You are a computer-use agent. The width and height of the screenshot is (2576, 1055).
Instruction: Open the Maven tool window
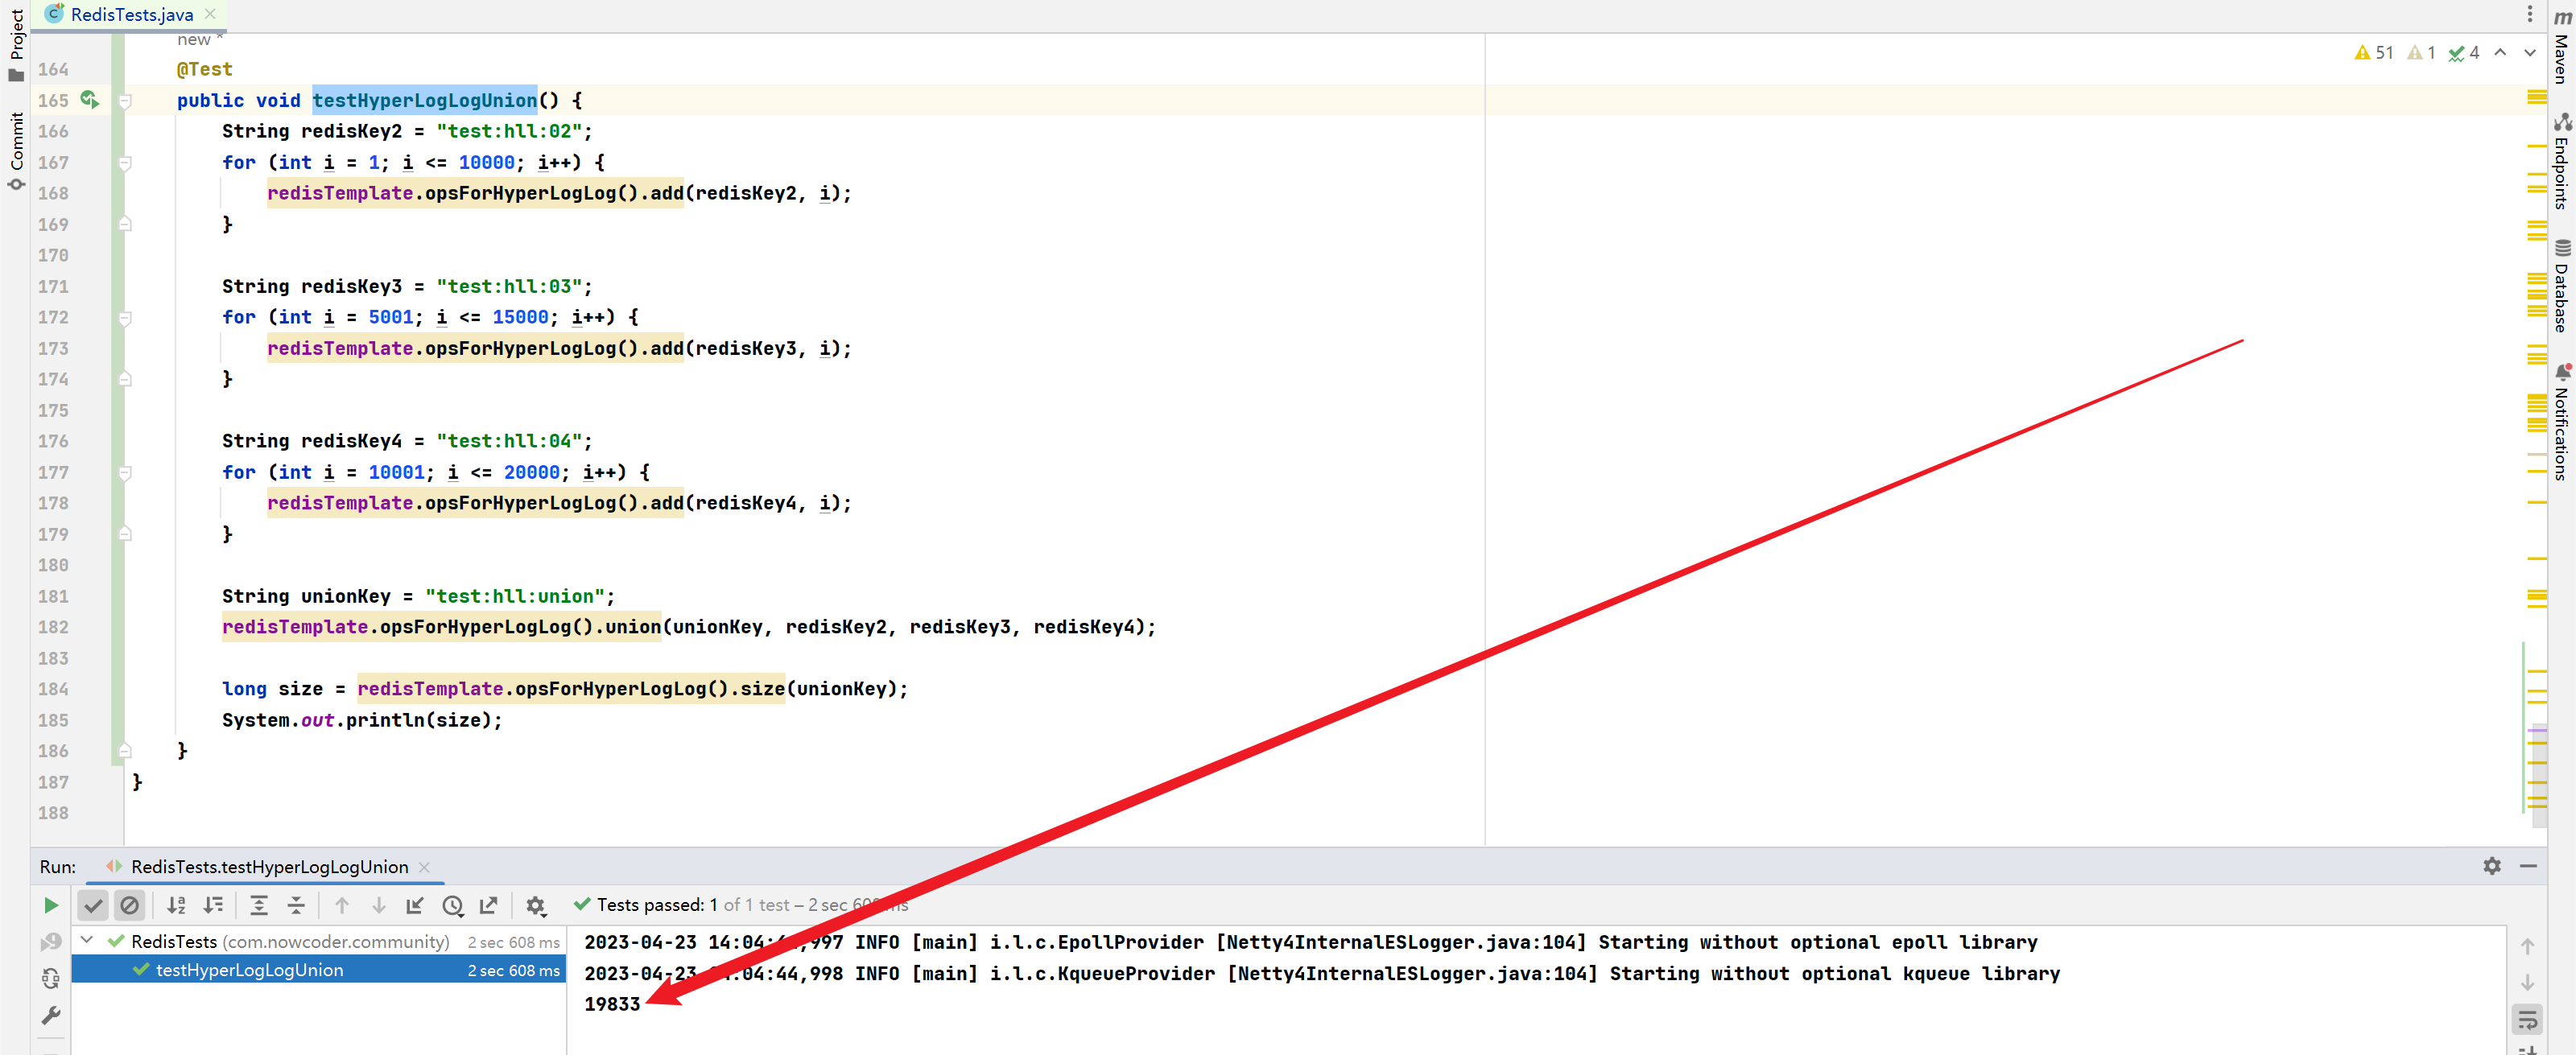pyautogui.click(x=2561, y=46)
